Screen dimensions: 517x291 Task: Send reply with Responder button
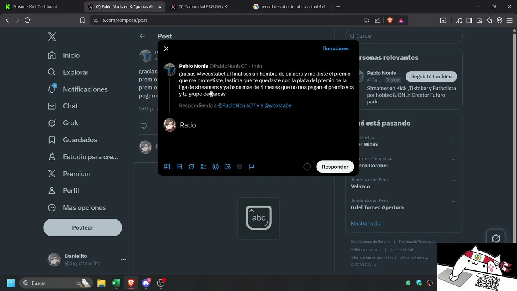point(335,167)
